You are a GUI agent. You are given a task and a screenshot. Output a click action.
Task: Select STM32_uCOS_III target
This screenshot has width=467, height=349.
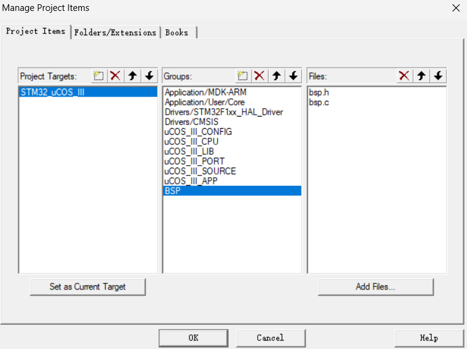click(88, 92)
